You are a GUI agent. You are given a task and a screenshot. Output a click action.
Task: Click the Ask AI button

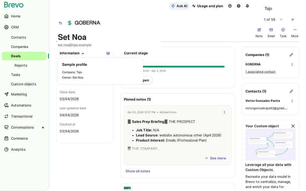pyautogui.click(x=179, y=6)
